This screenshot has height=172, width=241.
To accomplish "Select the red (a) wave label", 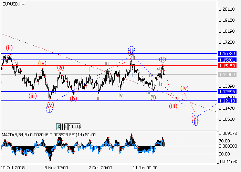I will pyautogui.click(x=61, y=68).
